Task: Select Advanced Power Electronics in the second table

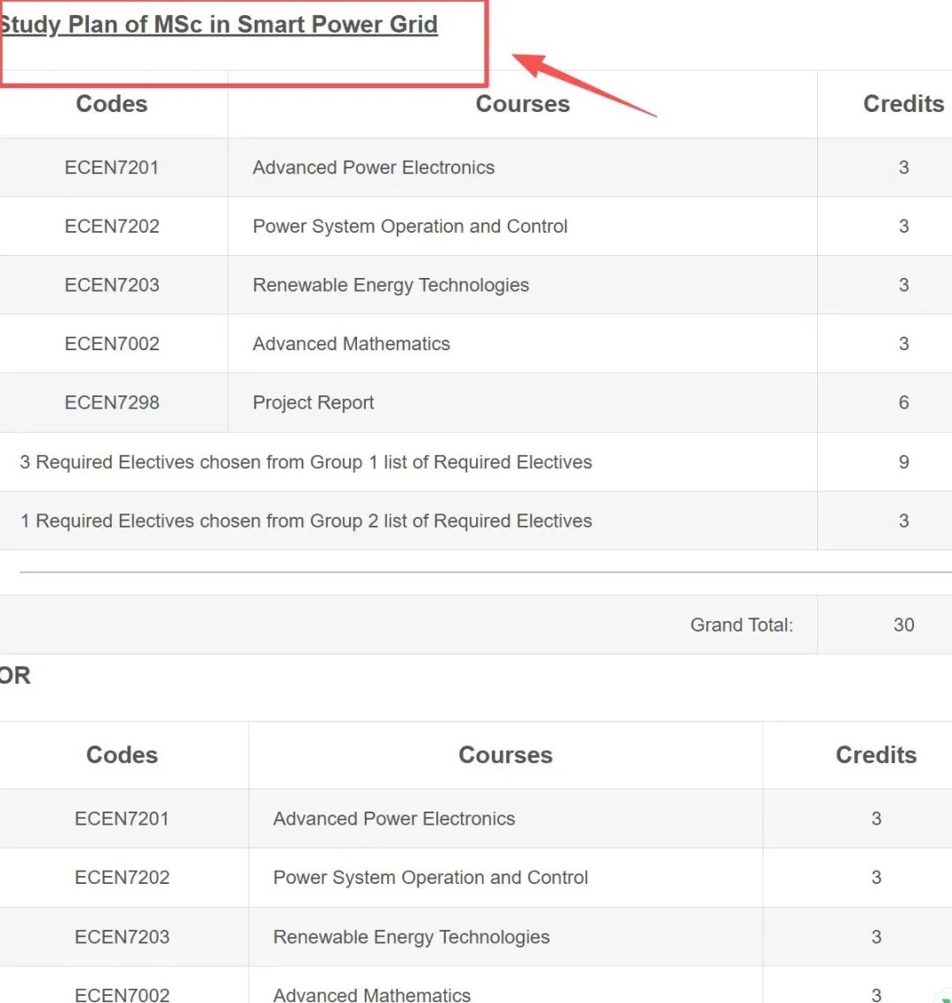Action: coord(394,819)
